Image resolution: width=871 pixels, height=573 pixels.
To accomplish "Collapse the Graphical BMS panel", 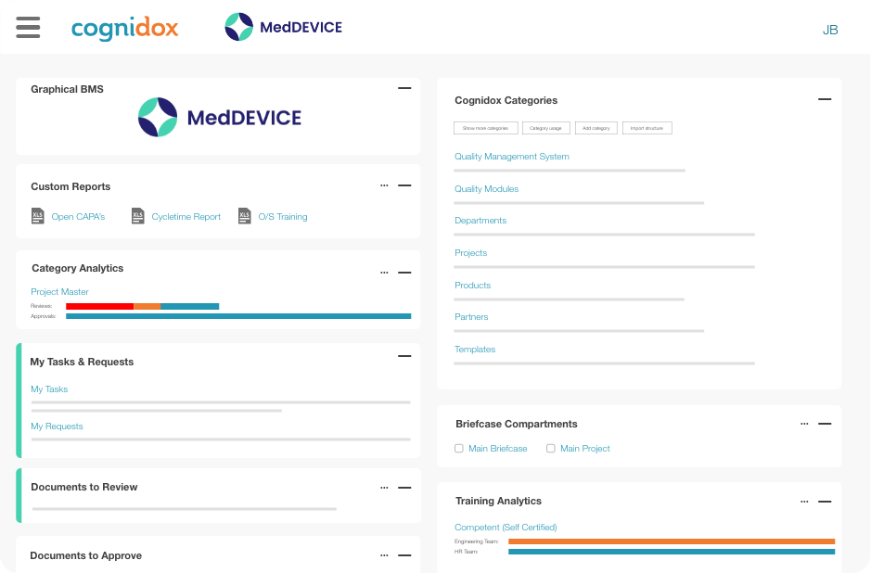I will tap(404, 88).
